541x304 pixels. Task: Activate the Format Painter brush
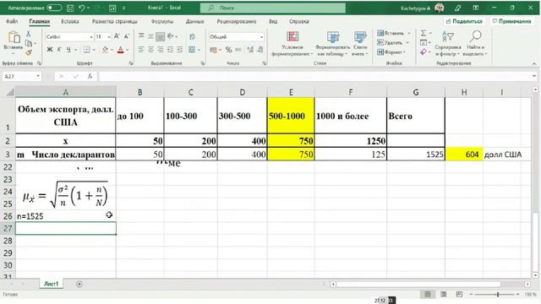pyautogui.click(x=28, y=52)
